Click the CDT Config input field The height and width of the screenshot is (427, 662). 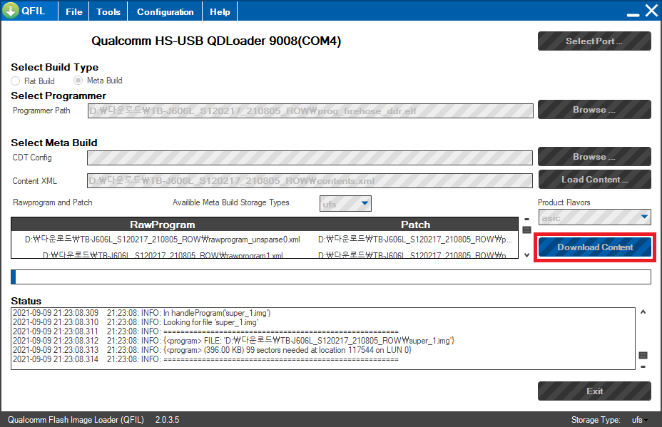[x=310, y=158]
